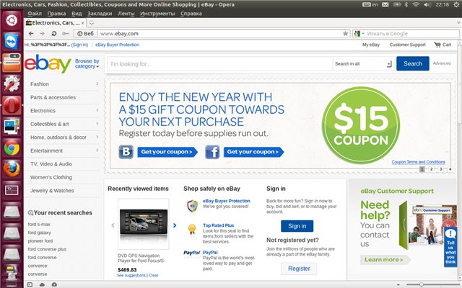This screenshot has height=288, width=462.
Task: Open Tell us what you think feedback tab
Action: click(450, 247)
